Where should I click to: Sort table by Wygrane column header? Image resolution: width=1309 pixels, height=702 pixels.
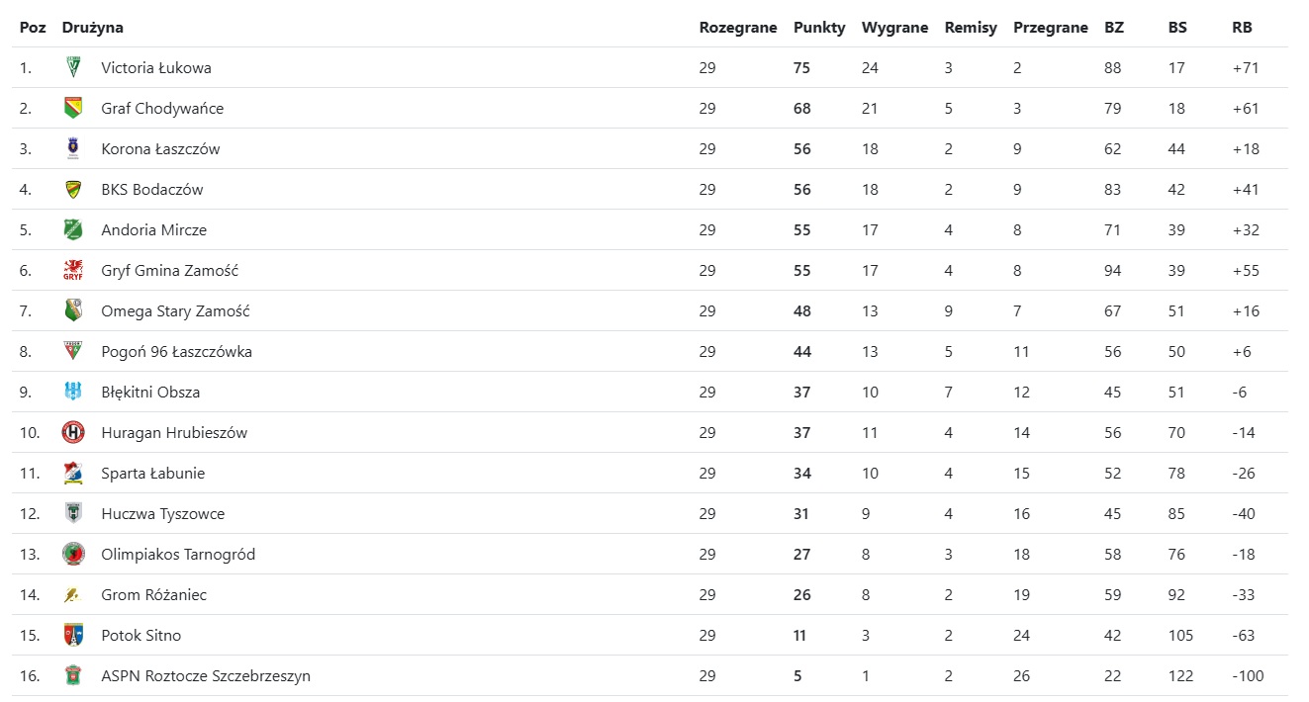click(894, 28)
